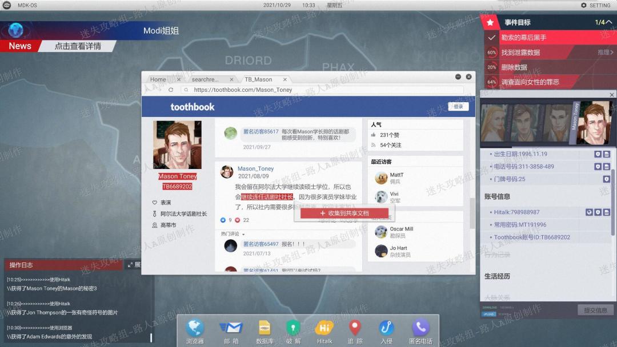Click the shield icon beside 电话号码

598,167
